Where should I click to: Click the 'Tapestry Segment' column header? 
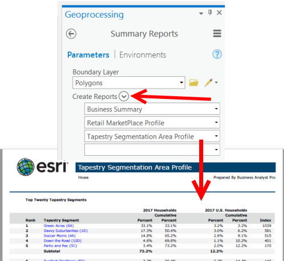tap(61, 220)
